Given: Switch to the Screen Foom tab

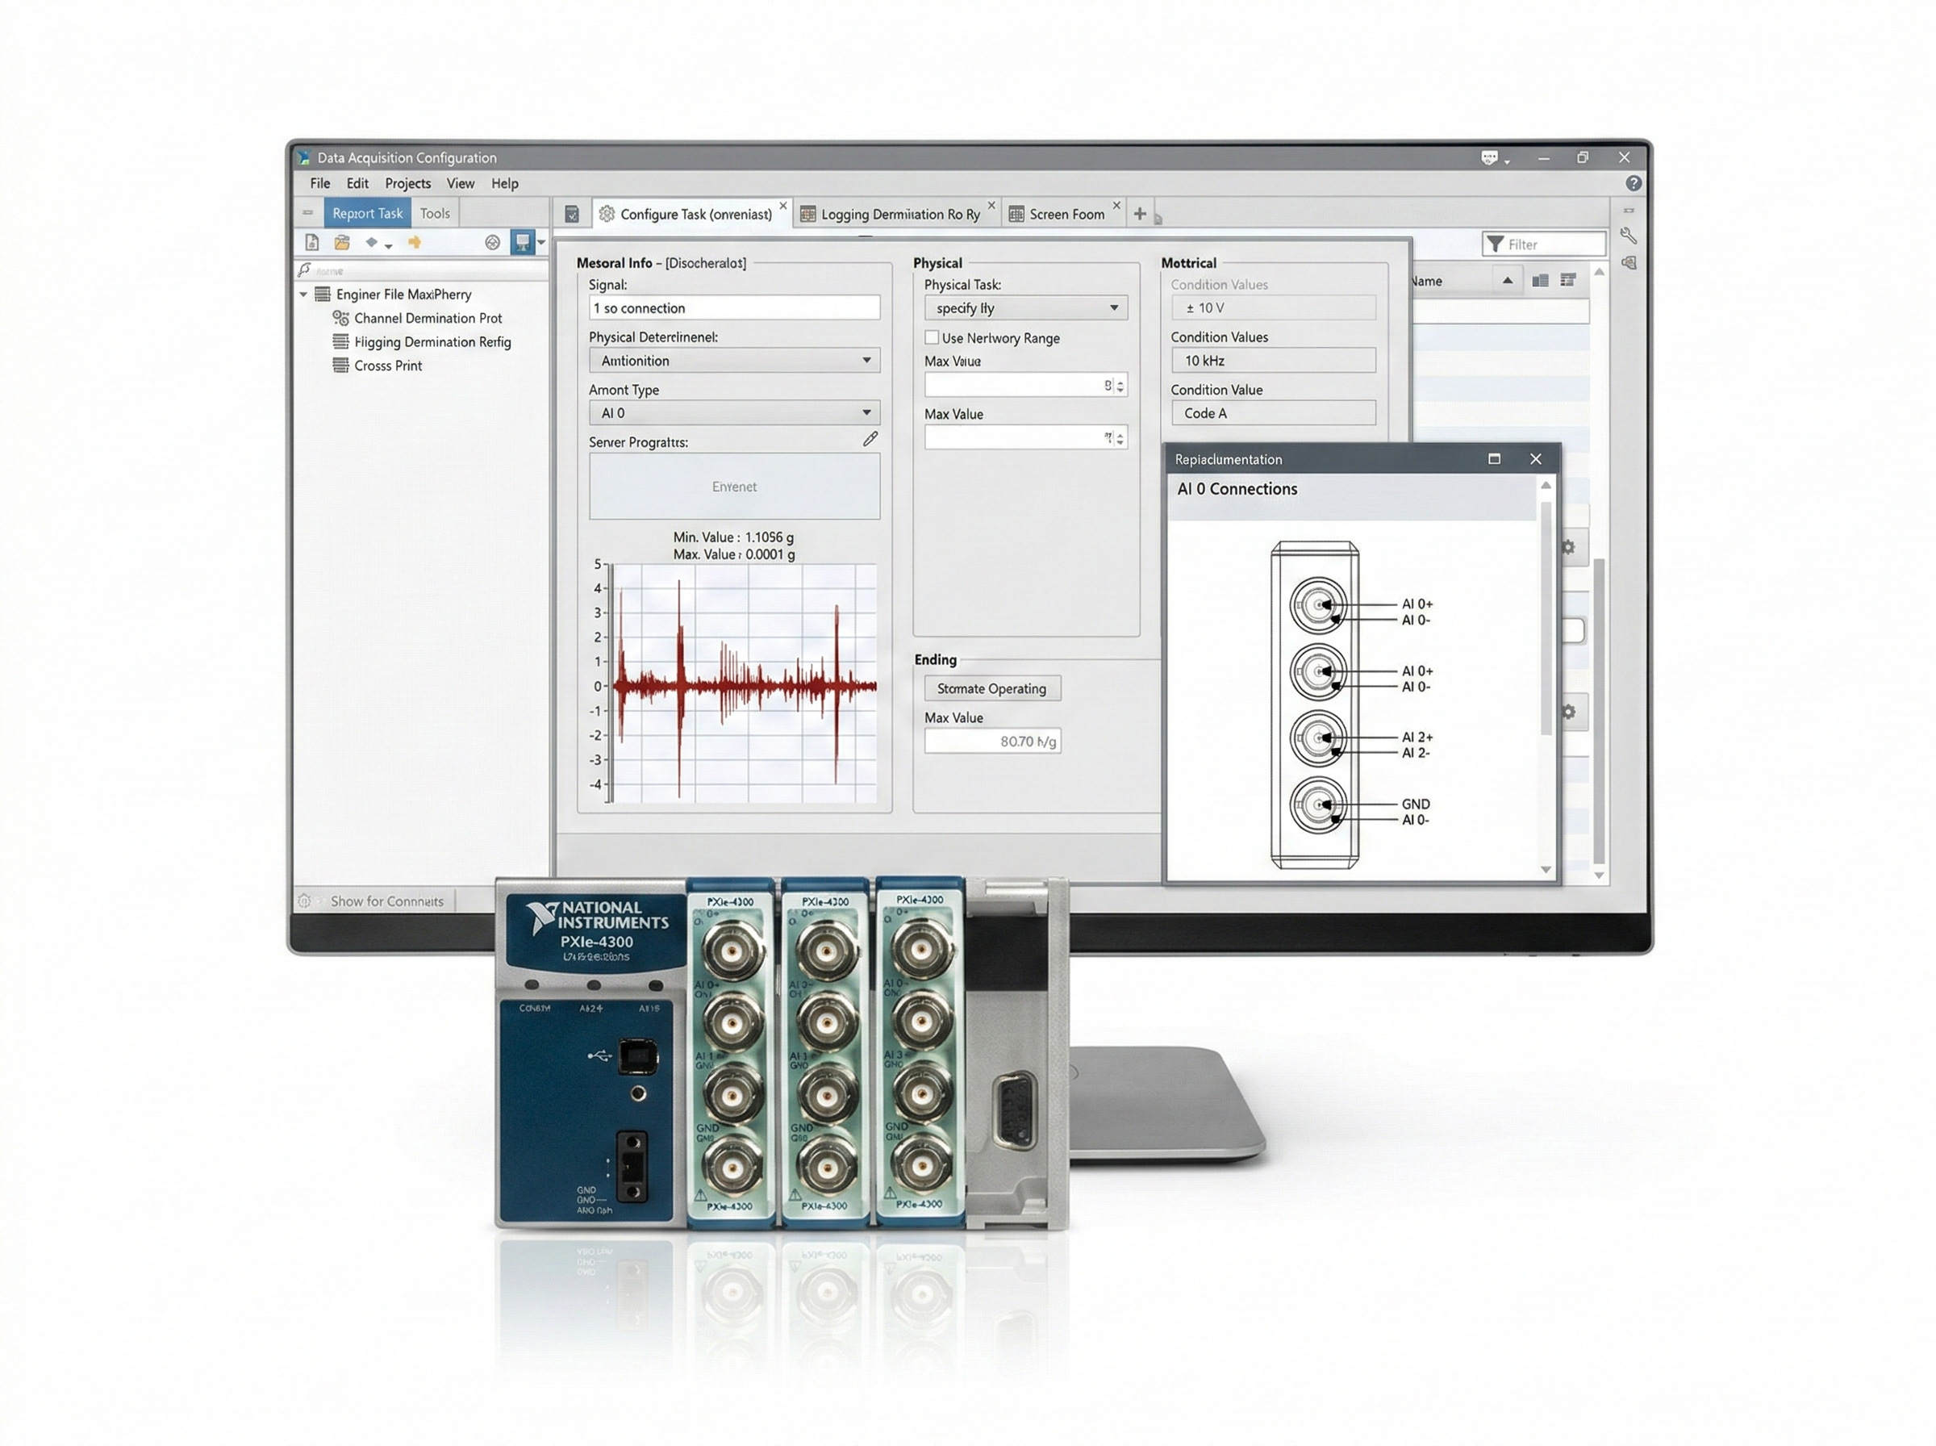Looking at the screenshot, I should (x=1066, y=215).
